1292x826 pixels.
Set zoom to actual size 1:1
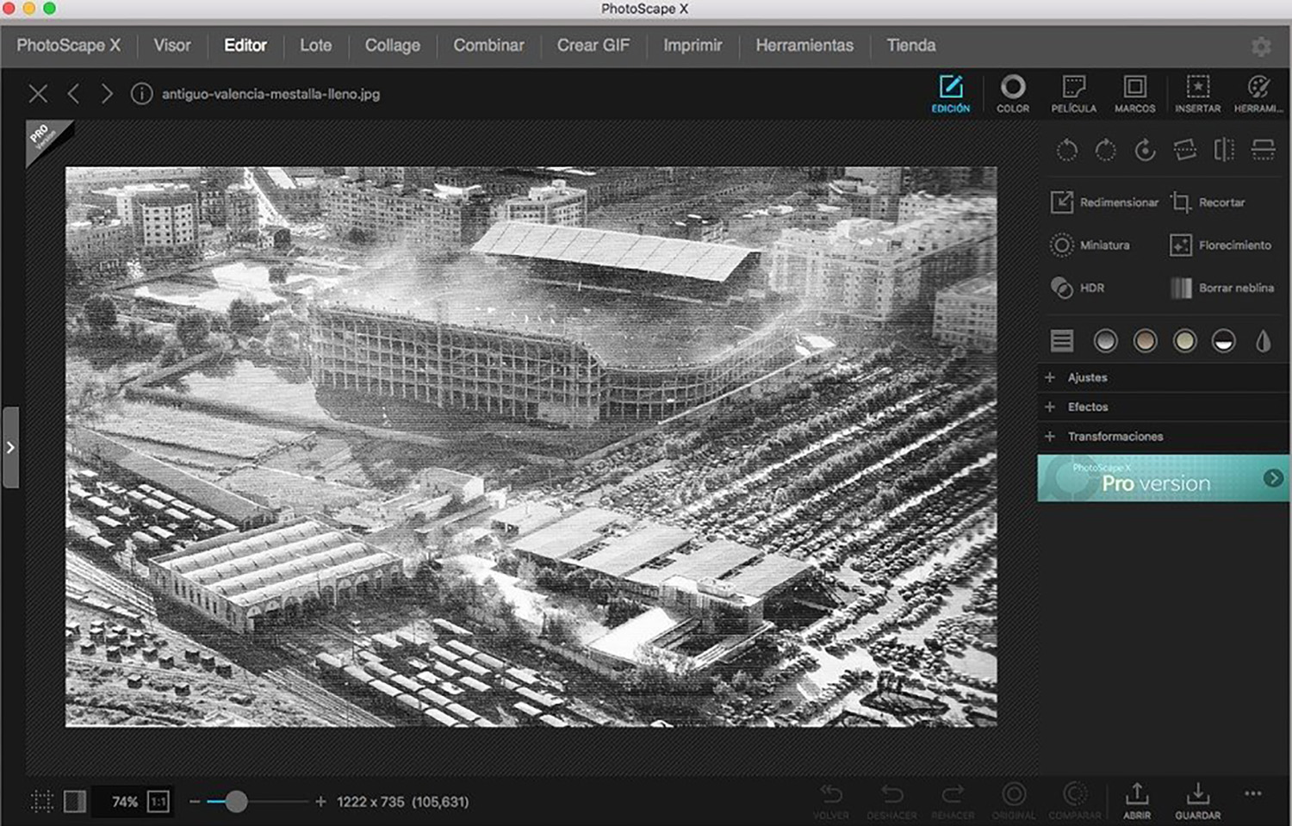158,802
